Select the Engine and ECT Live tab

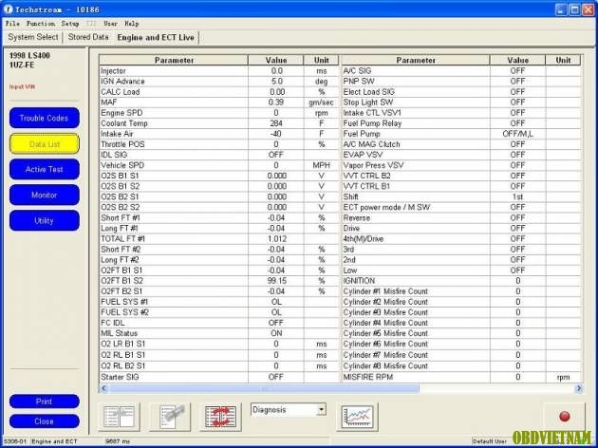point(156,37)
